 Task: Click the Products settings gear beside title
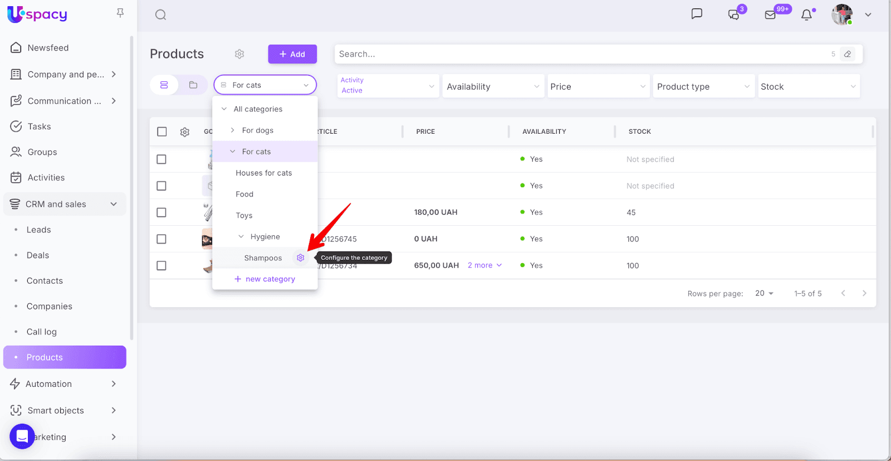(x=239, y=54)
